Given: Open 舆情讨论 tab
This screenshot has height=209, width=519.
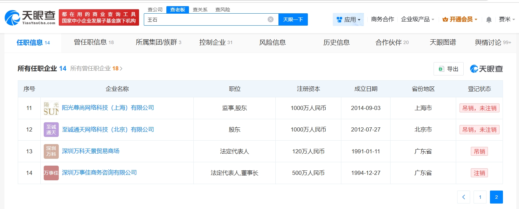Looking at the screenshot, I should (x=493, y=43).
